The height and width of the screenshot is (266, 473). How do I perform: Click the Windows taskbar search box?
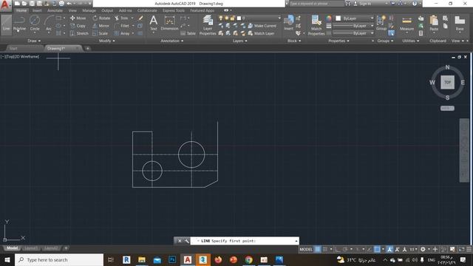click(x=59, y=259)
